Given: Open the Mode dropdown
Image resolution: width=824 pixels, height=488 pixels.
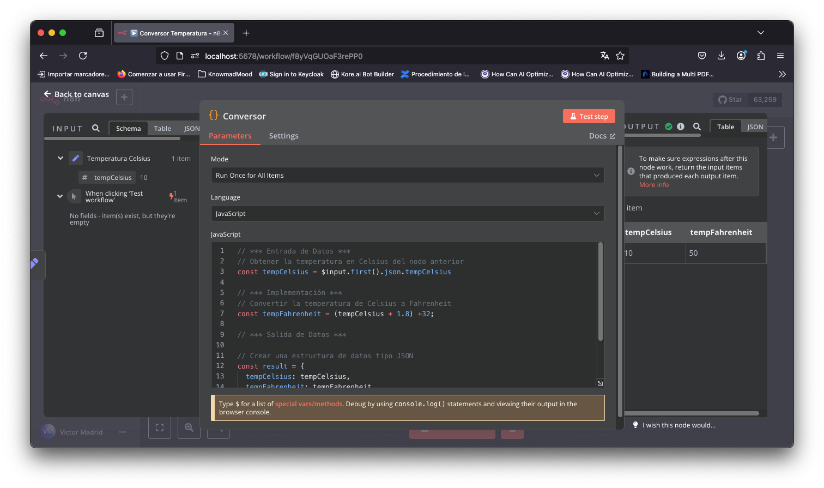Looking at the screenshot, I should click(407, 175).
